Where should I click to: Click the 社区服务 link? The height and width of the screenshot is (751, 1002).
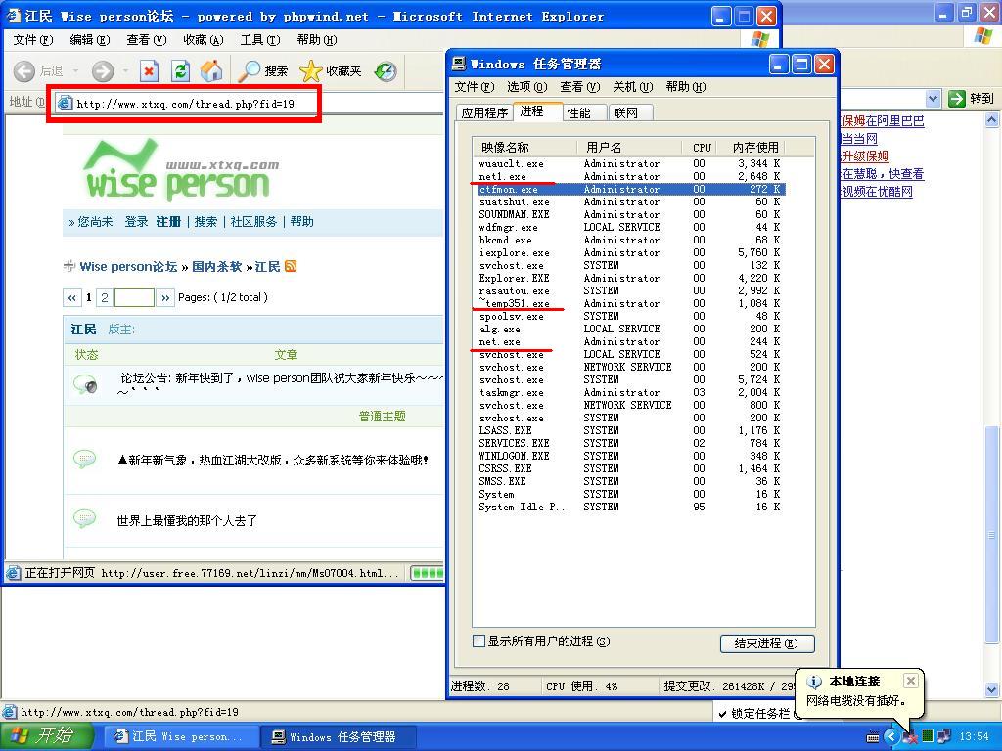click(x=253, y=222)
